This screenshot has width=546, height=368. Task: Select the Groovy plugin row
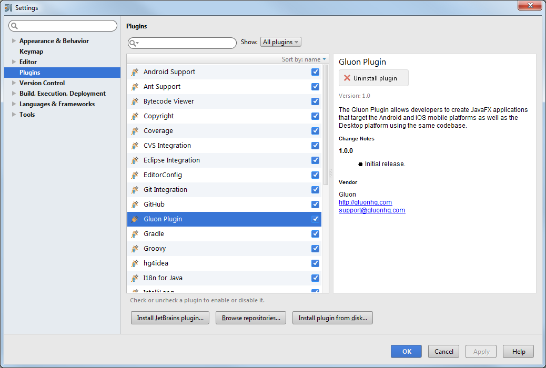click(x=224, y=249)
